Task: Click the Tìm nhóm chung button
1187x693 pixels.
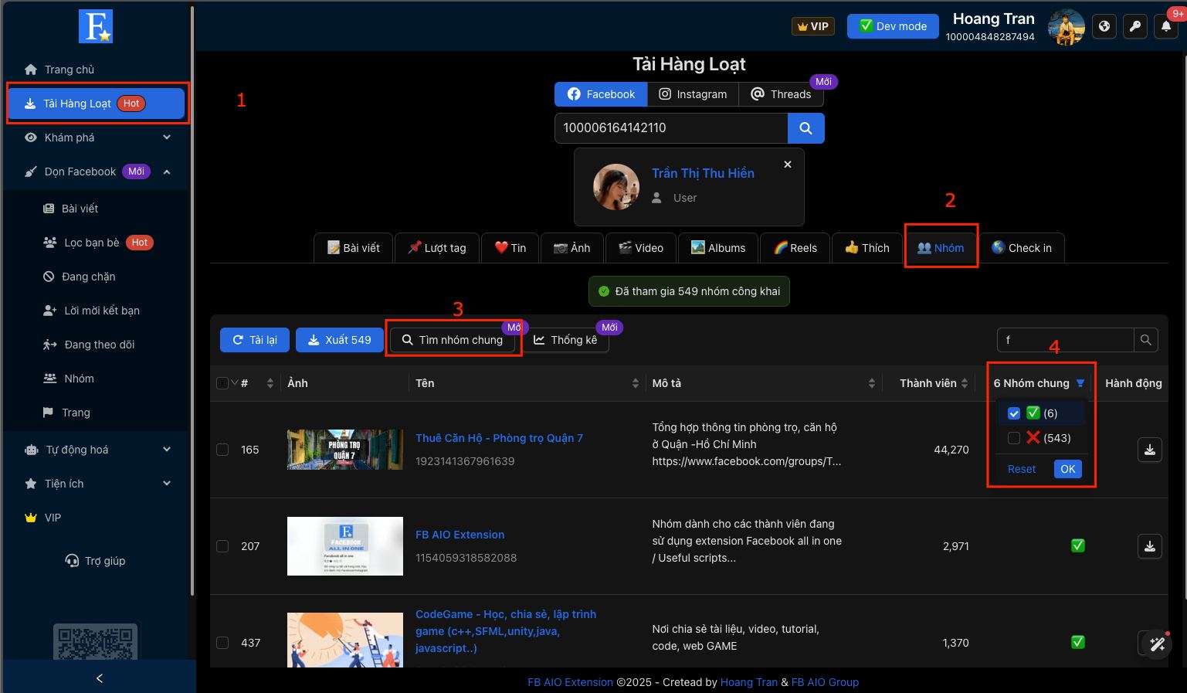Action: 453,340
